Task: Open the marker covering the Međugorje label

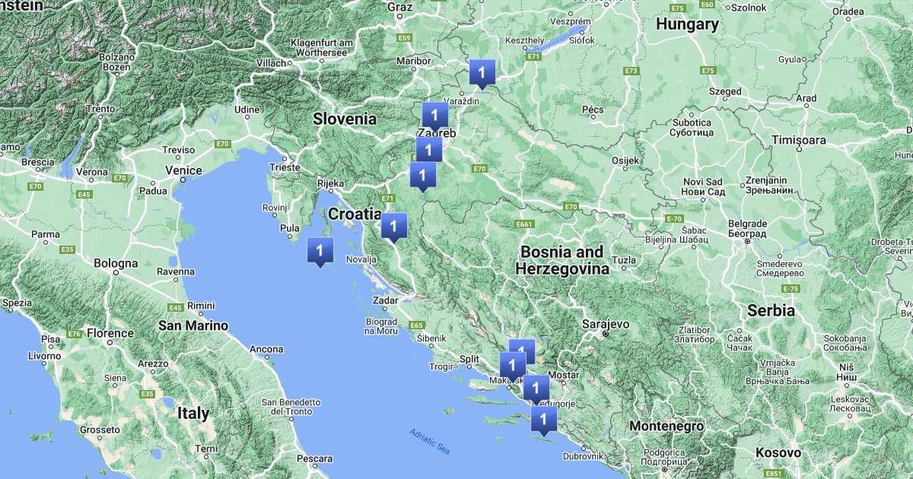Action: (x=536, y=389)
